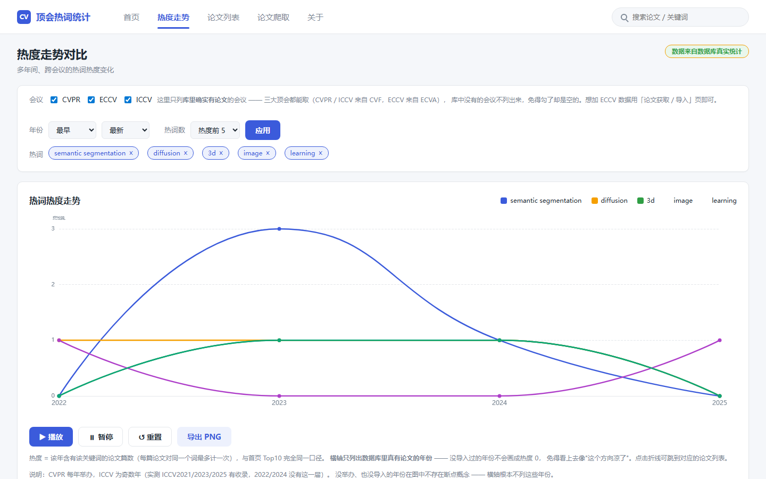Open the 关于 page
766x479 pixels.
tap(315, 18)
